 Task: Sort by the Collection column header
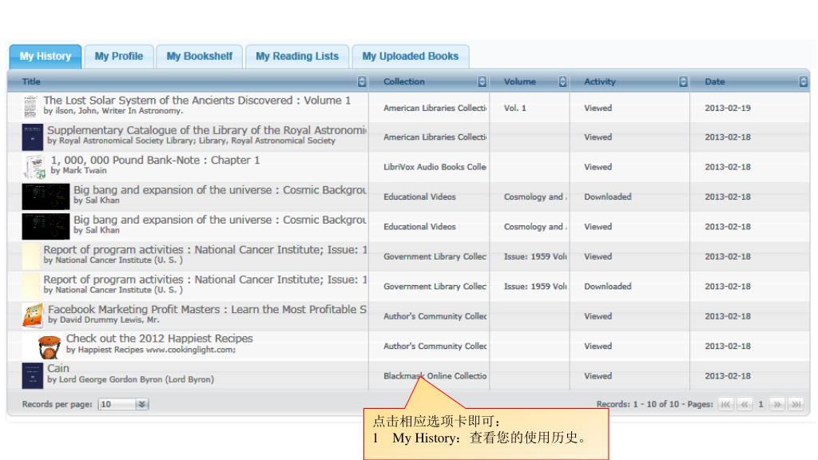403,81
